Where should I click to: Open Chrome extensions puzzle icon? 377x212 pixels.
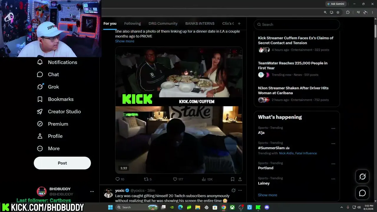pyautogui.click(x=348, y=12)
